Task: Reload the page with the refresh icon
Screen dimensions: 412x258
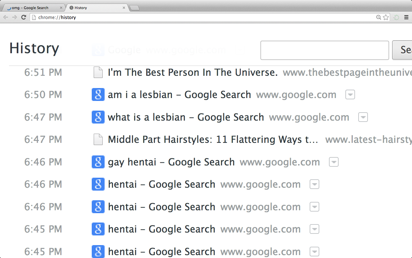Action: click(23, 17)
